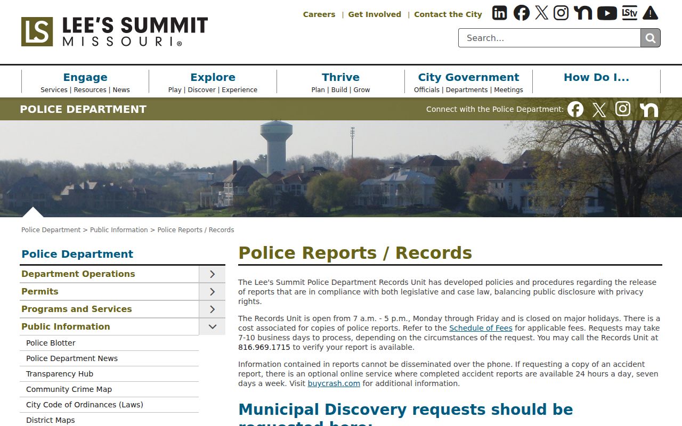682x426 pixels.
Task: Expand the Permits submenu arrow
Action: pos(212,292)
